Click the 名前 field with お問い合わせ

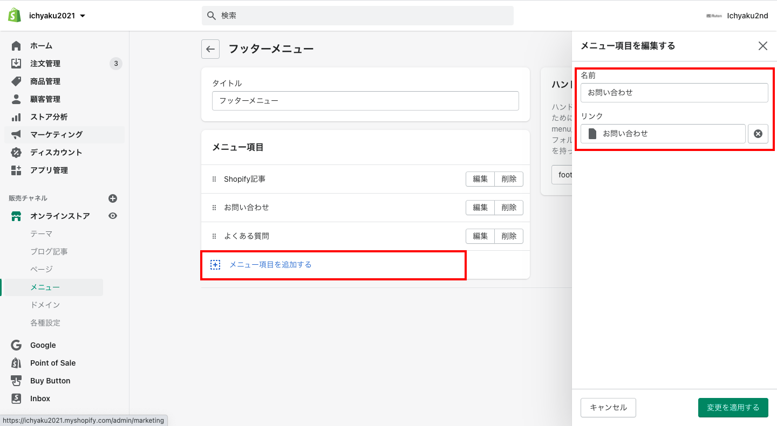(x=674, y=93)
